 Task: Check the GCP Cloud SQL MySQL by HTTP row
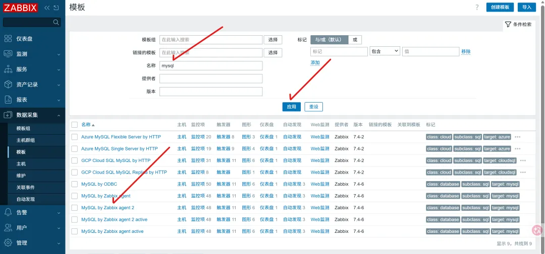pyautogui.click(x=74, y=160)
